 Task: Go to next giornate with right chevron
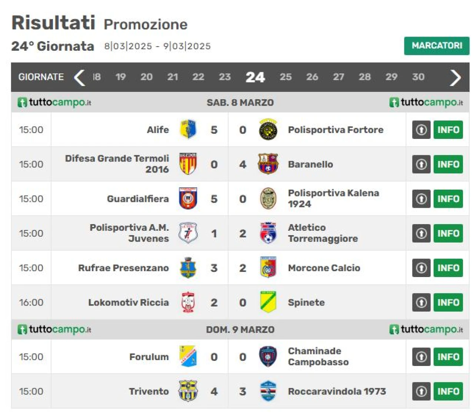[x=455, y=77]
